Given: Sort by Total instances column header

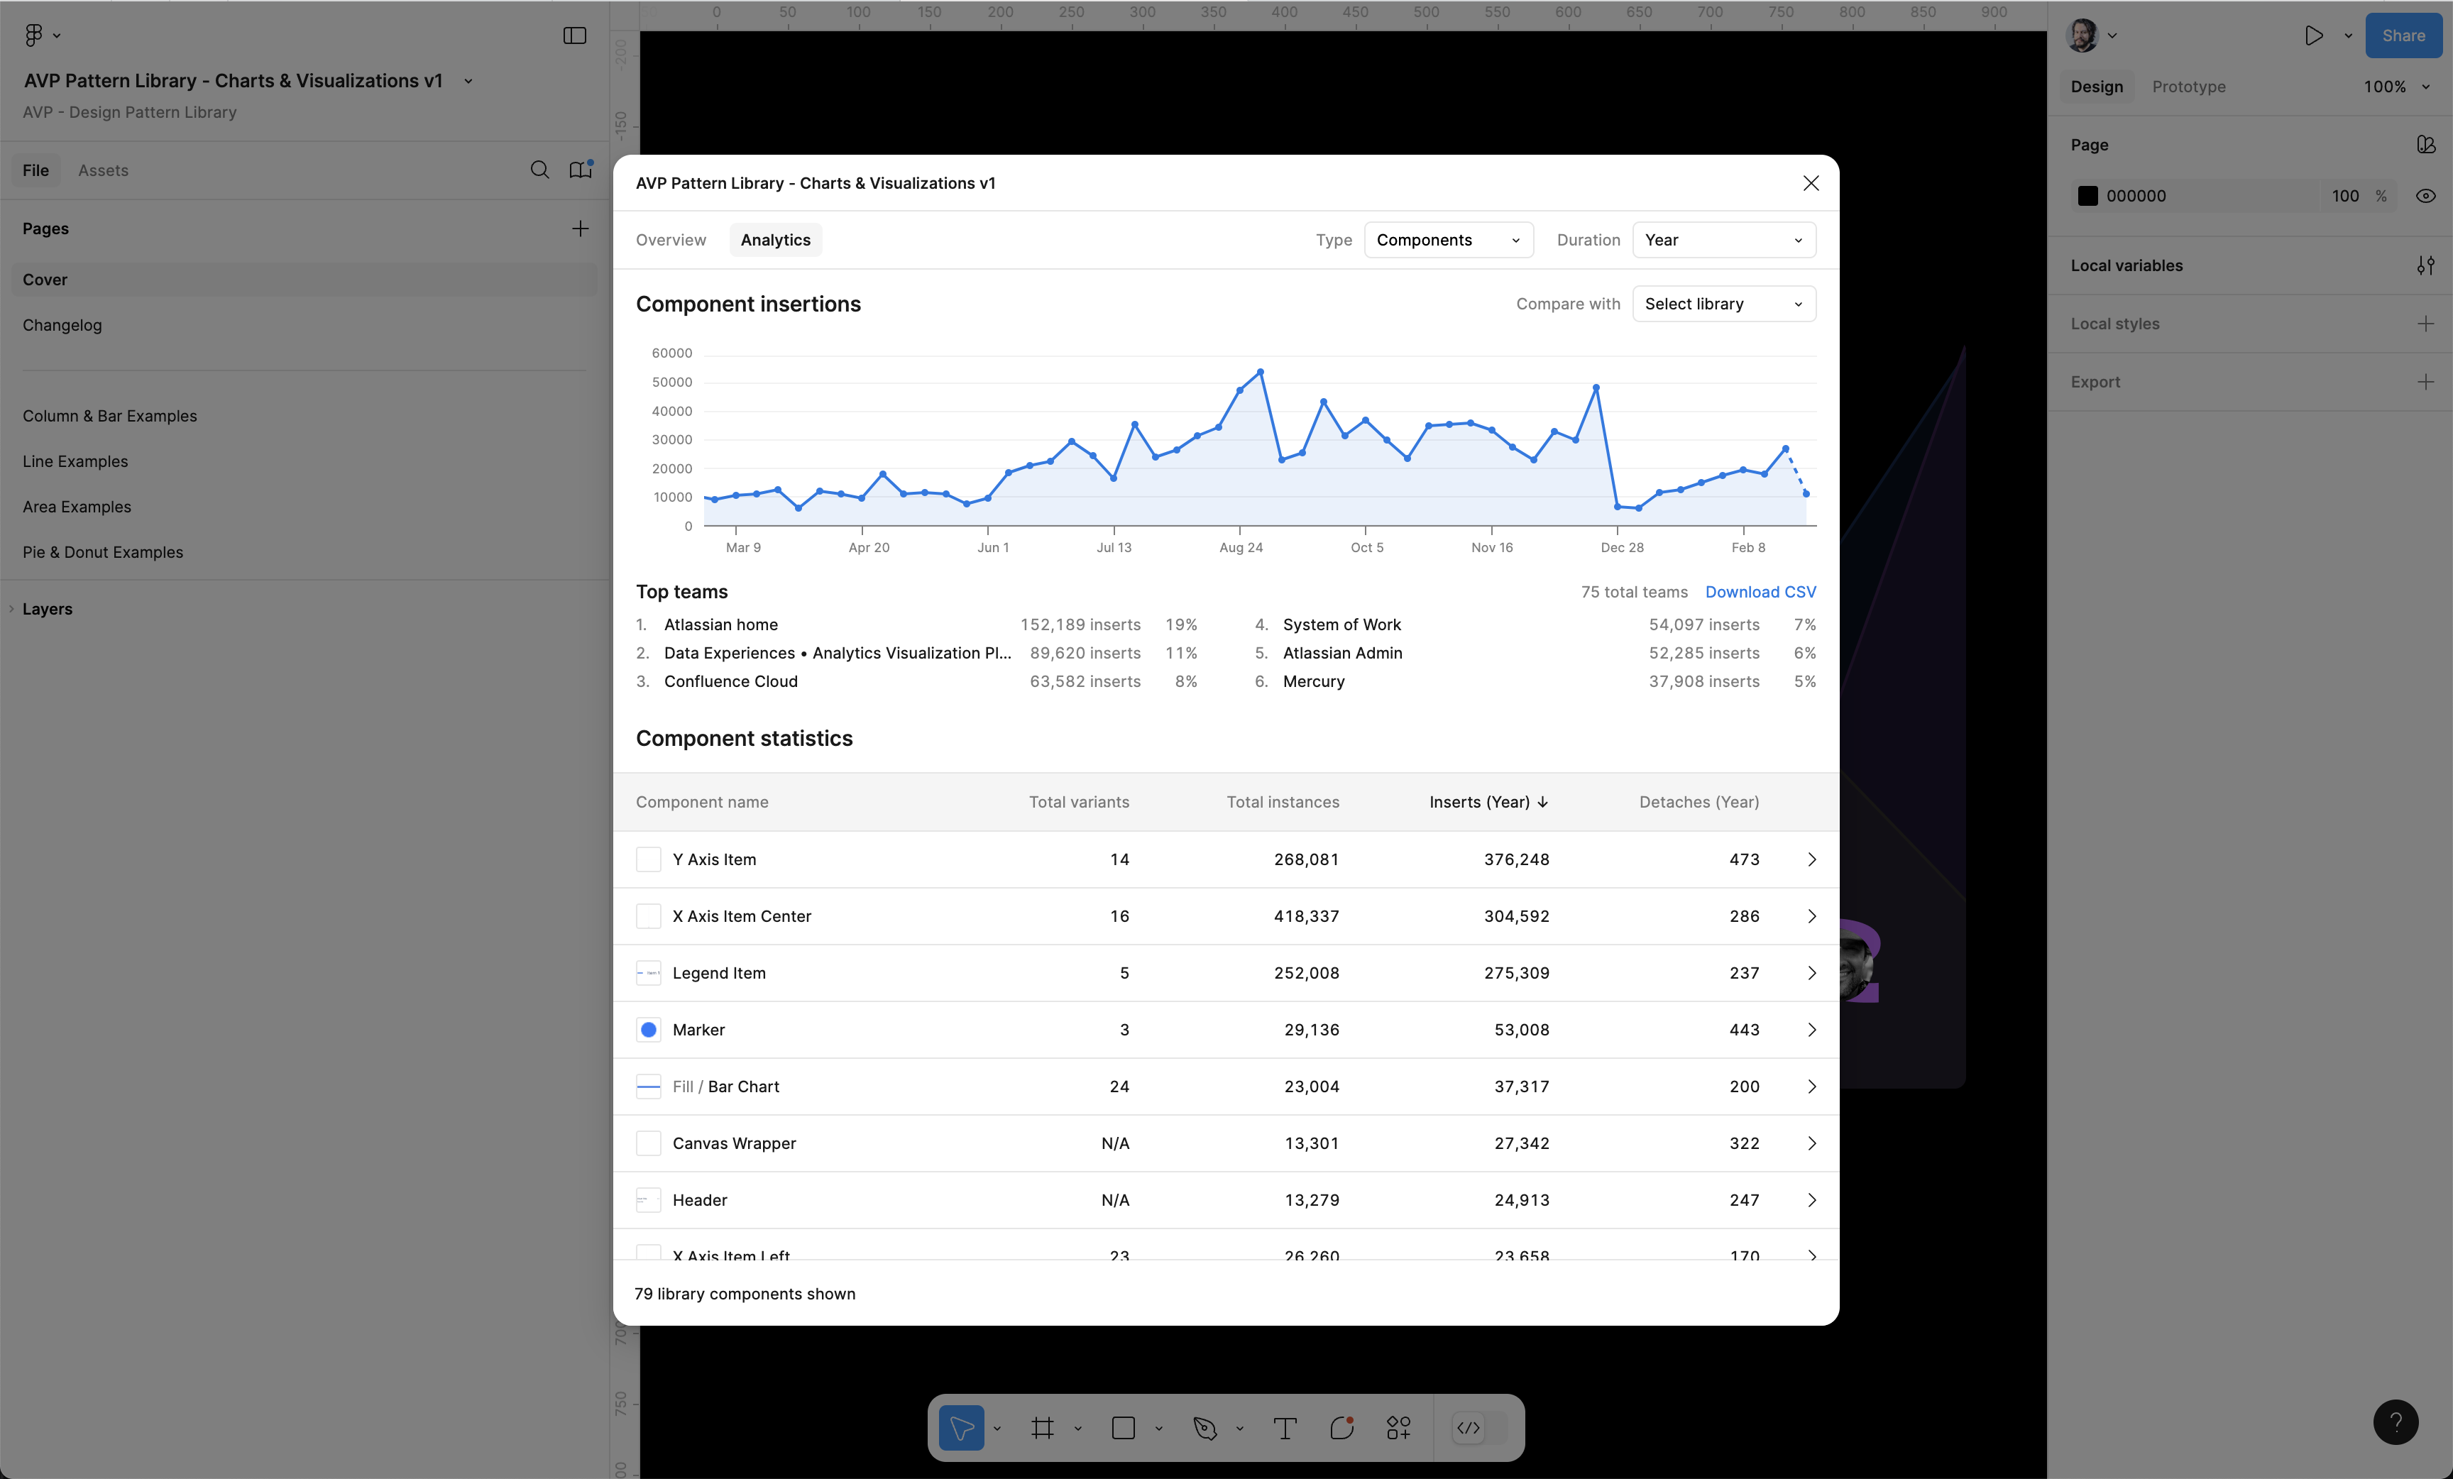Looking at the screenshot, I should coord(1283,802).
